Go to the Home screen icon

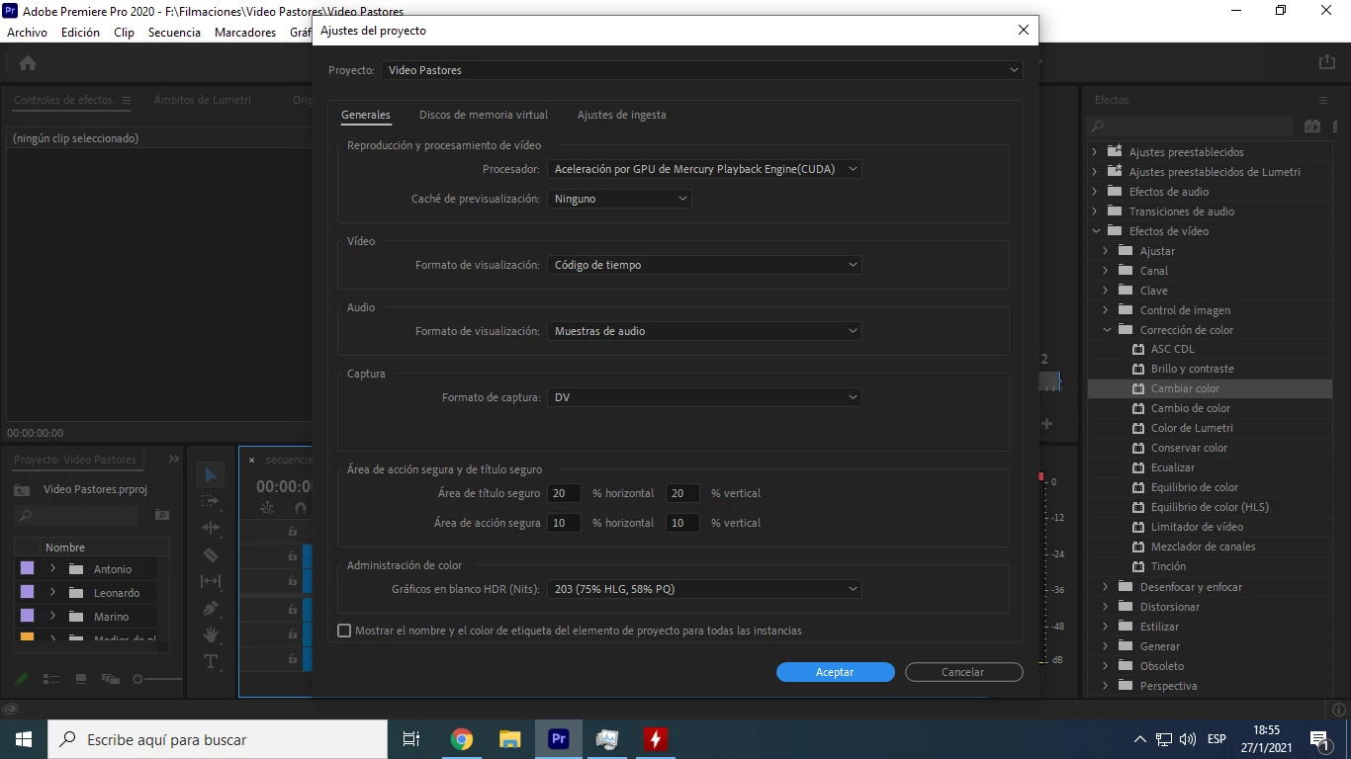[x=28, y=63]
